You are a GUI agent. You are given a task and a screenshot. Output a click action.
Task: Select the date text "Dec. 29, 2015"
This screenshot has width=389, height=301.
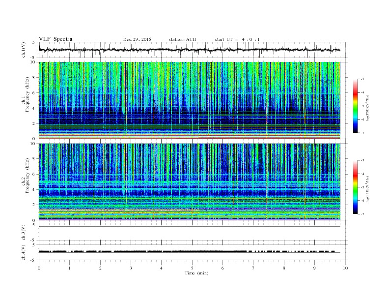click(x=137, y=39)
